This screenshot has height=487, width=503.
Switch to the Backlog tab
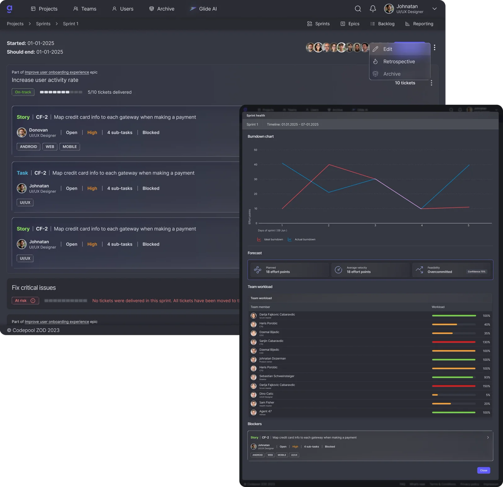pos(382,24)
